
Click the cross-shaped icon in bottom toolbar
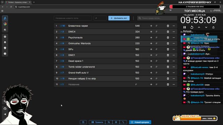coord(116,122)
